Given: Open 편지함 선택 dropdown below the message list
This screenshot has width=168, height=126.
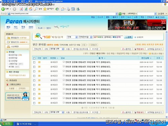Looking at the screenshot, I should tap(57, 112).
